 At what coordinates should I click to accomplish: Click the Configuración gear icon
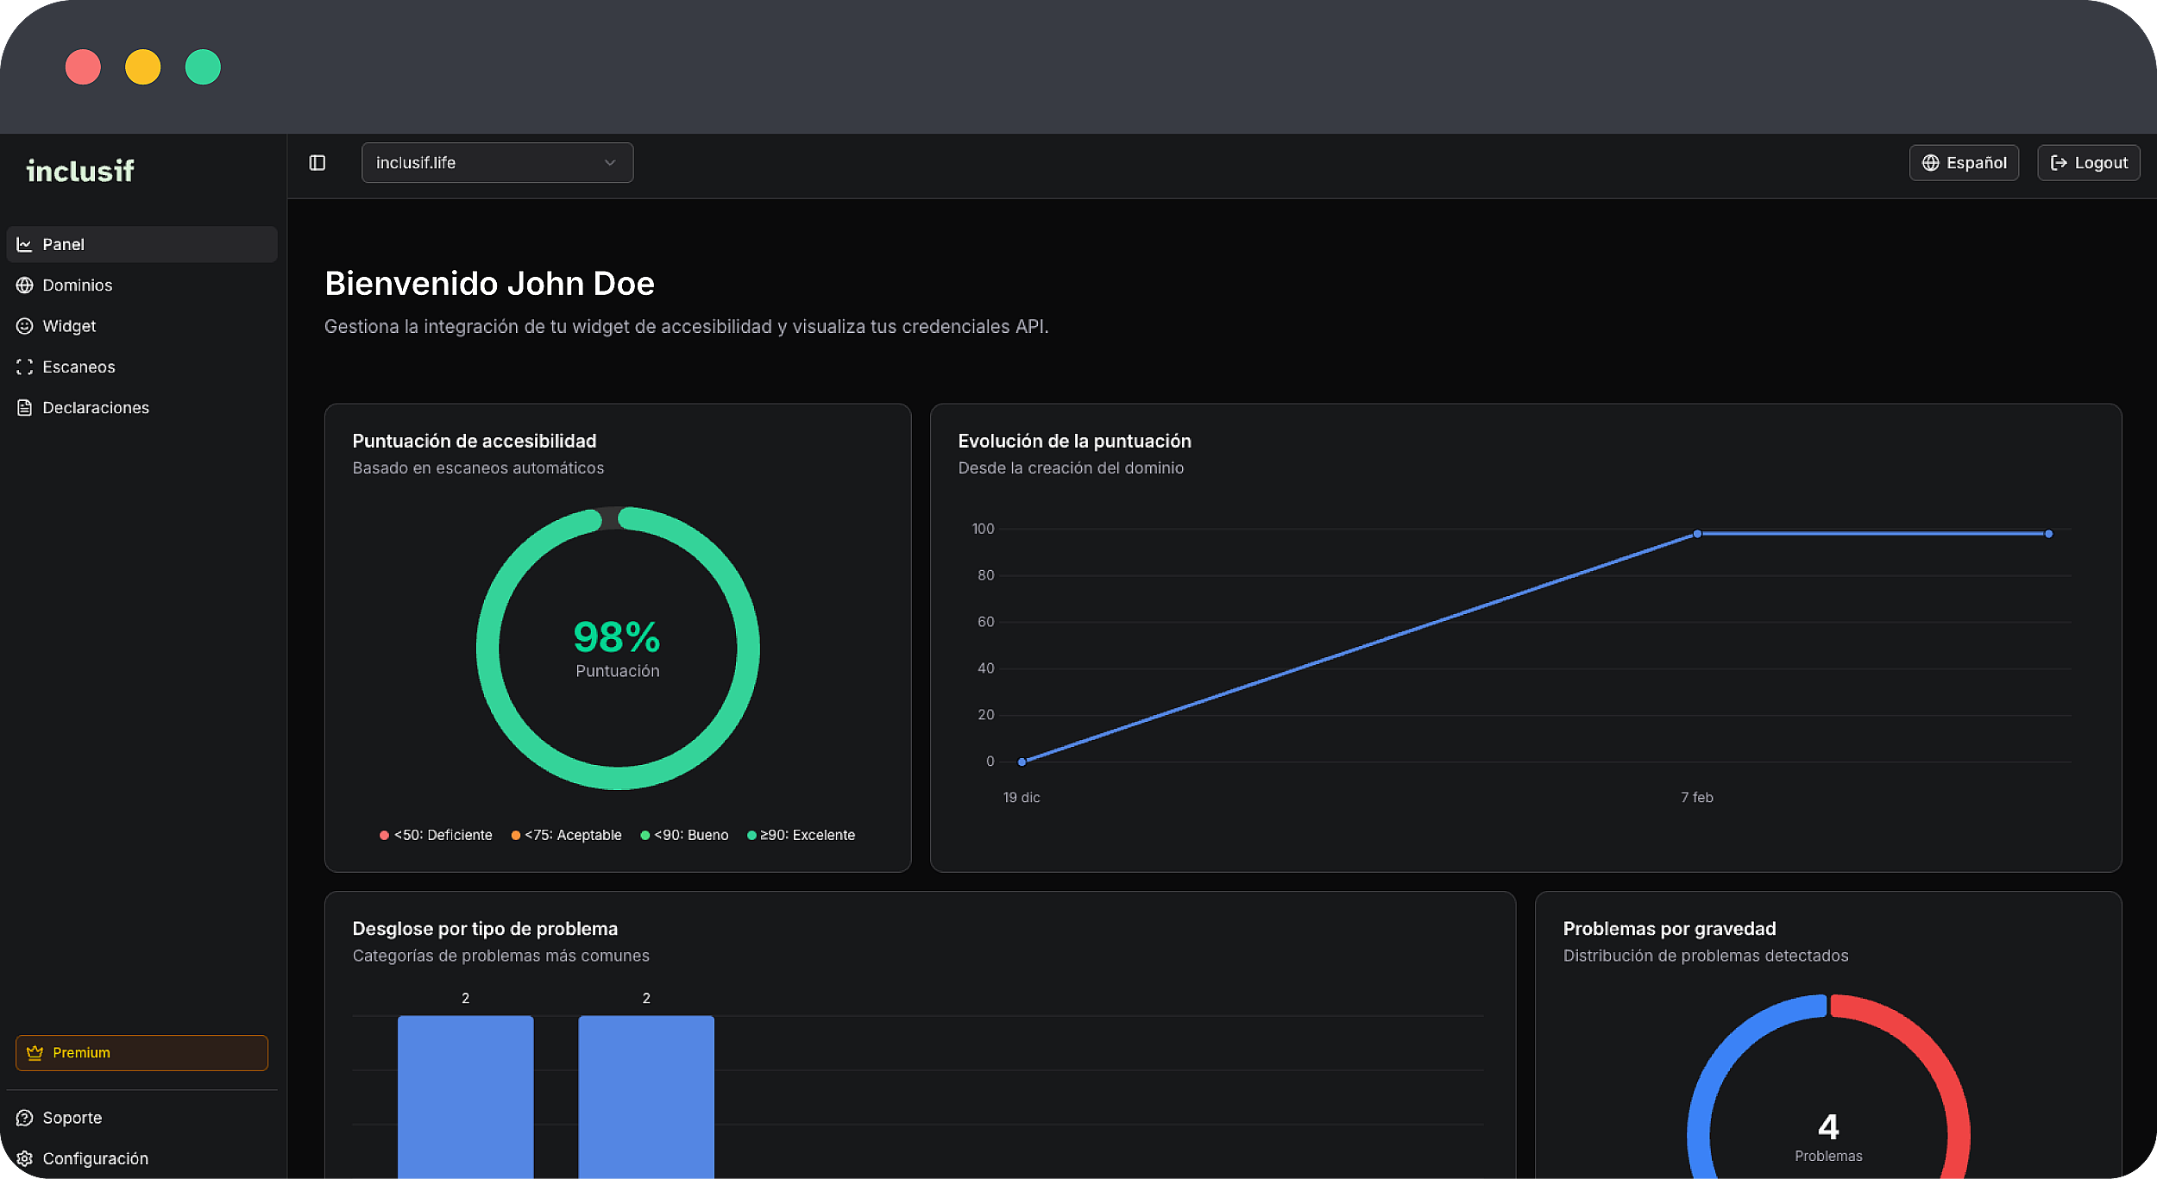[25, 1158]
